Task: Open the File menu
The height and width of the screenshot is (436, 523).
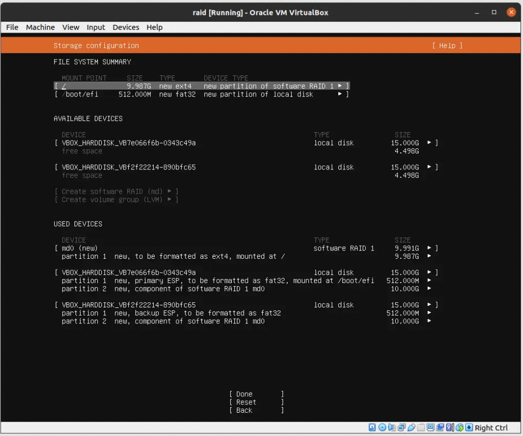Action: [12, 27]
